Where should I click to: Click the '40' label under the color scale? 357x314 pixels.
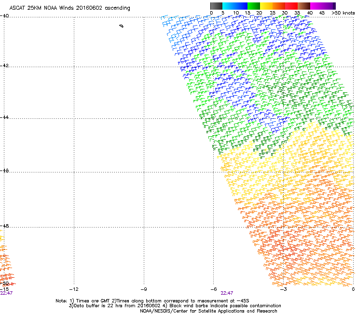(310, 13)
